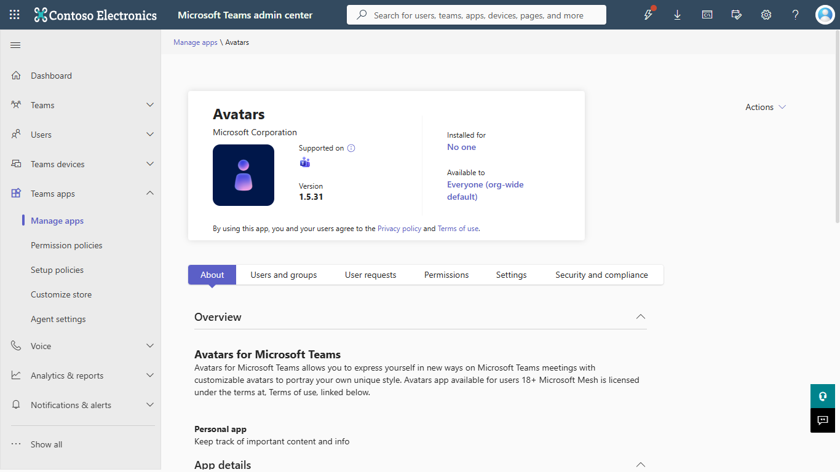The image size is (840, 472).
Task: Click the Voice phone icon in sidebar
Action: tap(16, 346)
